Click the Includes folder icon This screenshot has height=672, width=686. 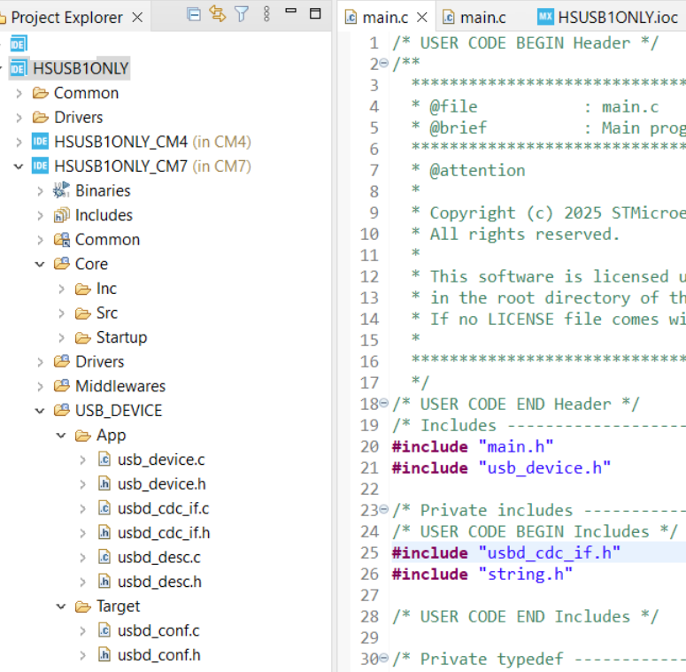point(62,215)
